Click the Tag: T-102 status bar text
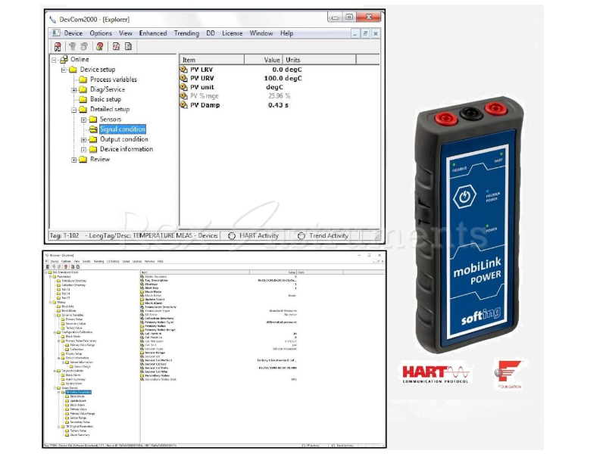Image resolution: width=606 pixels, height=454 pixels. coord(64,235)
